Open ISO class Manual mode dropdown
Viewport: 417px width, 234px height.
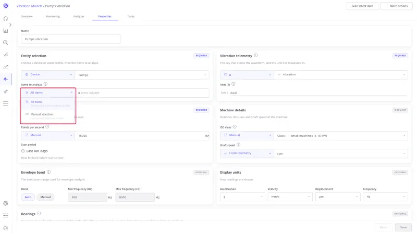click(x=247, y=135)
